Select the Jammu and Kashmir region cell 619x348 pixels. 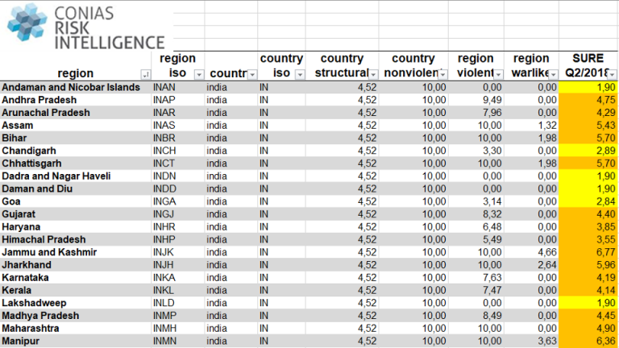tap(50, 252)
